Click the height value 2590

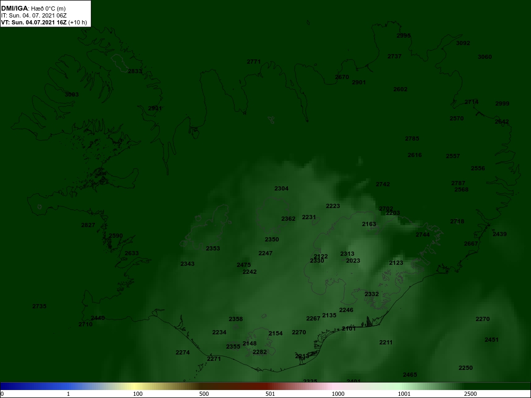[116, 236]
